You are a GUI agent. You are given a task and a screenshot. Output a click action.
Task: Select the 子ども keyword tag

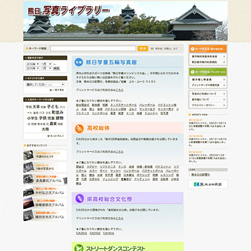click(53, 107)
